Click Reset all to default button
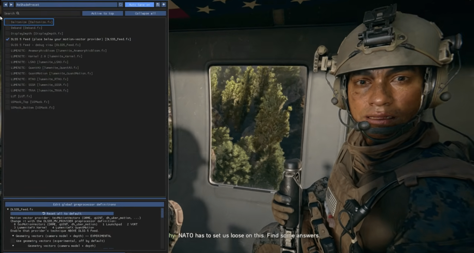Image resolution: width=474 pixels, height=253 pixels. click(x=62, y=214)
